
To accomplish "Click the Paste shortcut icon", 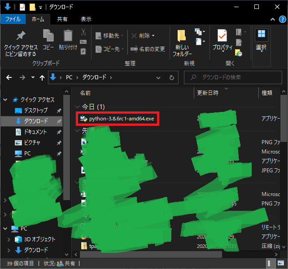I will pyautogui.click(x=83, y=51).
